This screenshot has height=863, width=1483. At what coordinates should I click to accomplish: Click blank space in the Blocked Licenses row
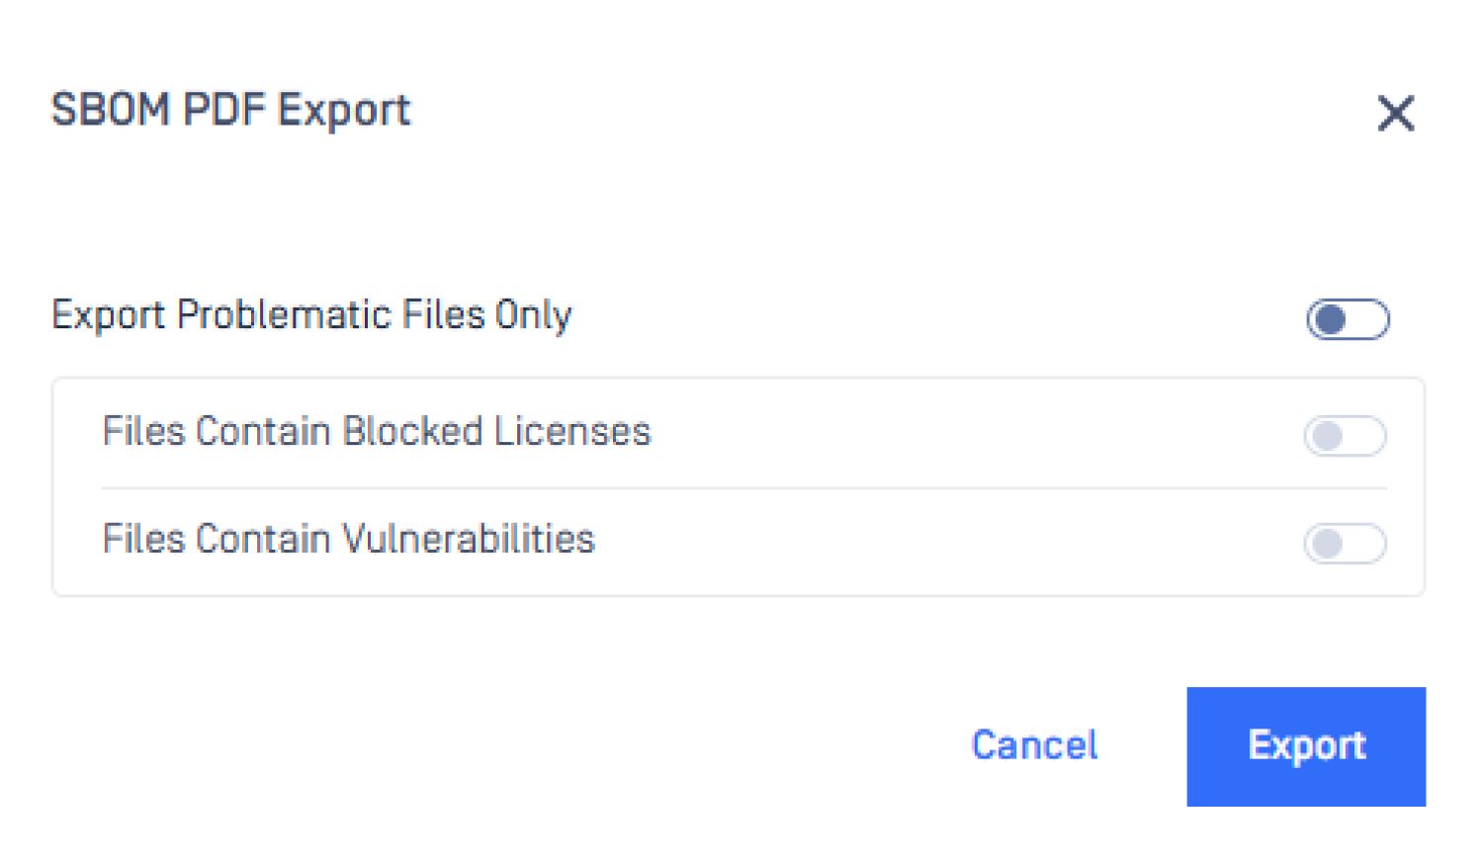coord(969,433)
